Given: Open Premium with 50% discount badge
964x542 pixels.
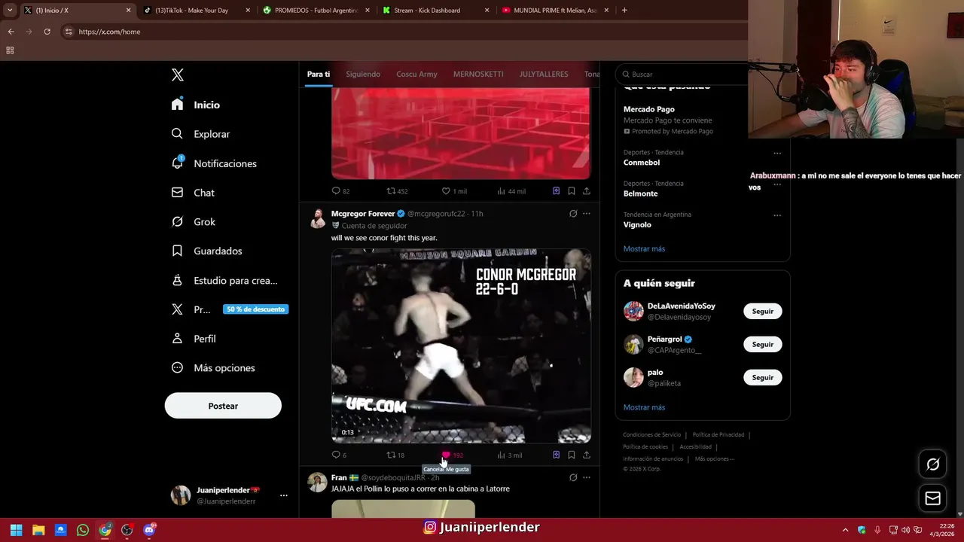Looking at the screenshot, I should pos(230,309).
